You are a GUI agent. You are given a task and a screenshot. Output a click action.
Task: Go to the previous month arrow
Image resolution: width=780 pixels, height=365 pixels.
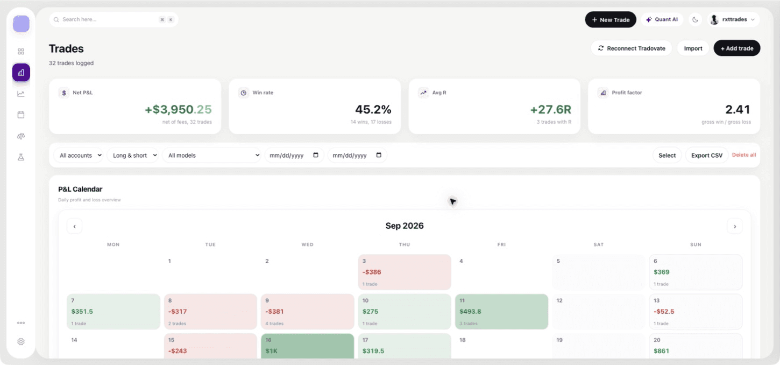click(75, 226)
